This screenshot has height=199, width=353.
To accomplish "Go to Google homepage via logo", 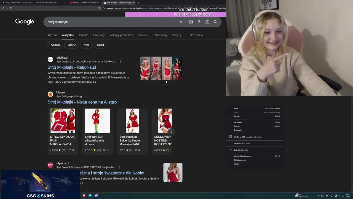I will [x=25, y=22].
